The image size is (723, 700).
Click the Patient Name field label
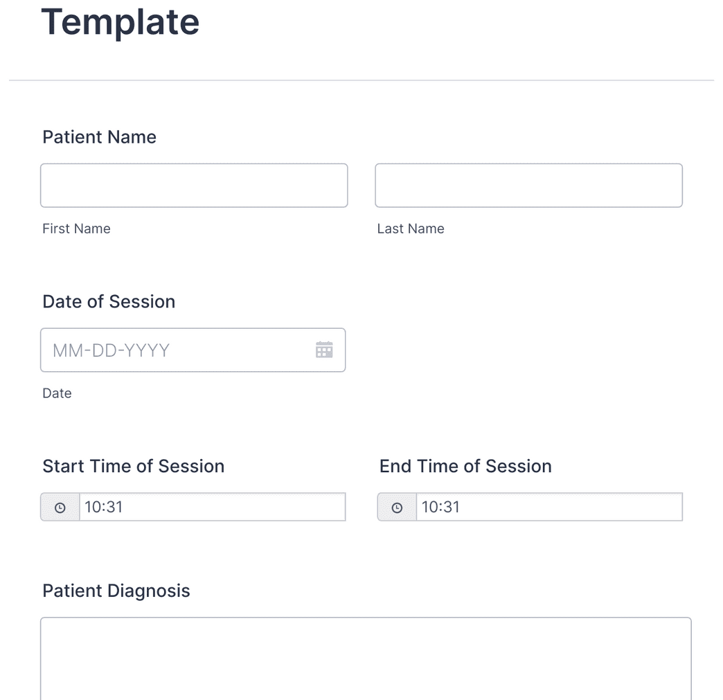point(99,136)
